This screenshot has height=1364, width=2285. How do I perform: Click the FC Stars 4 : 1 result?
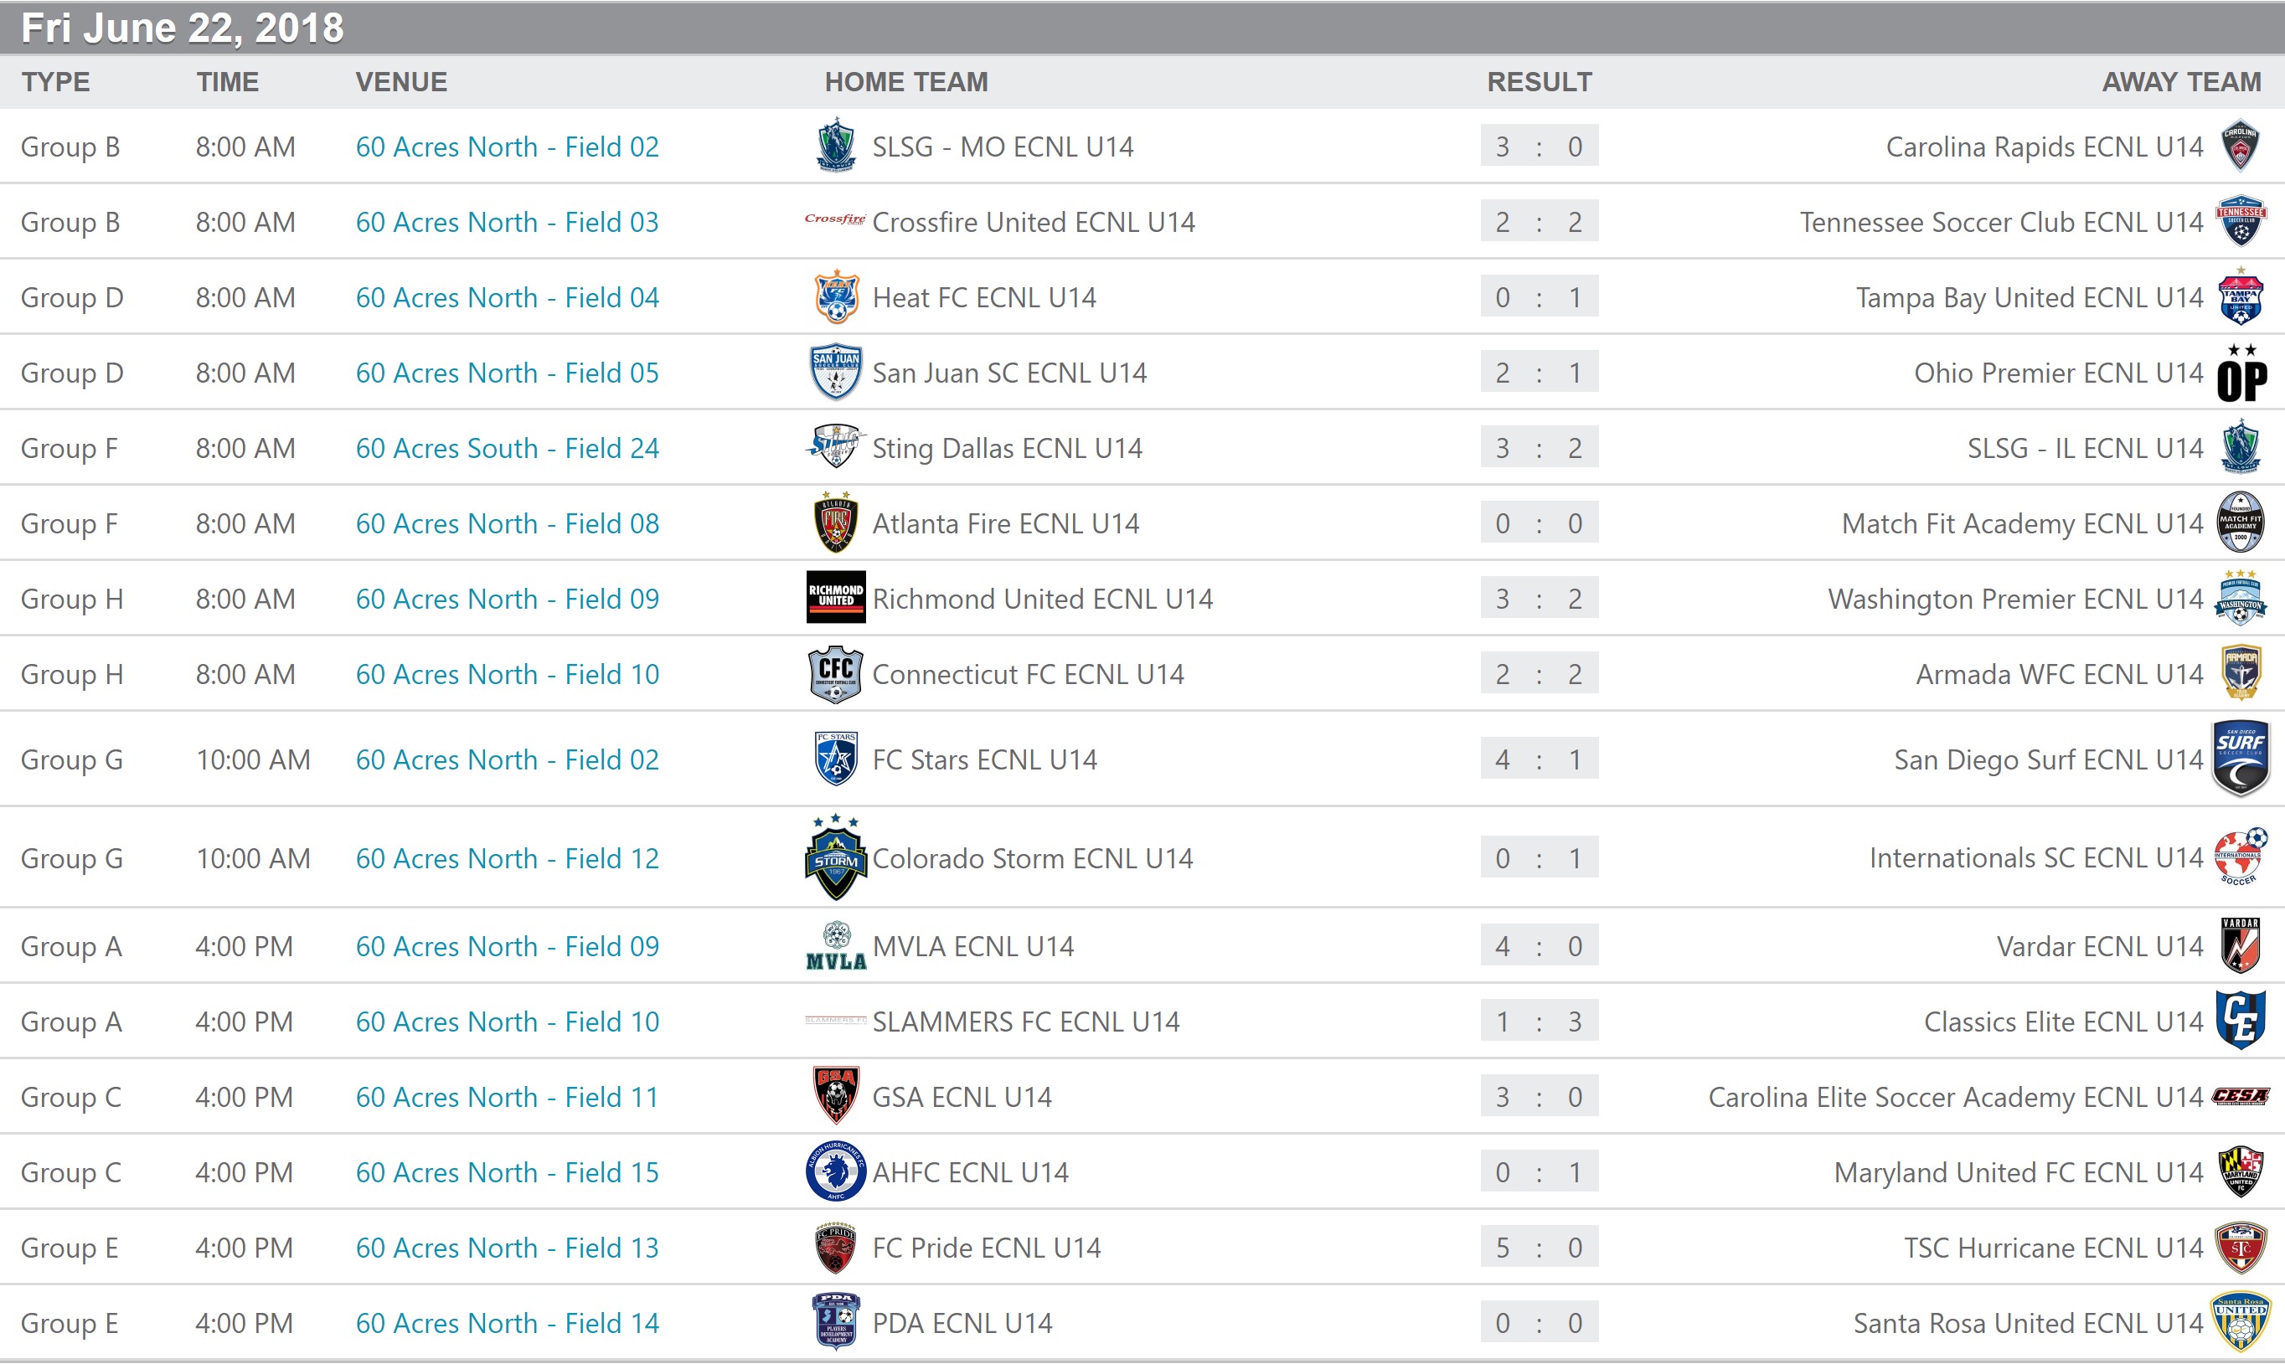(x=1538, y=759)
